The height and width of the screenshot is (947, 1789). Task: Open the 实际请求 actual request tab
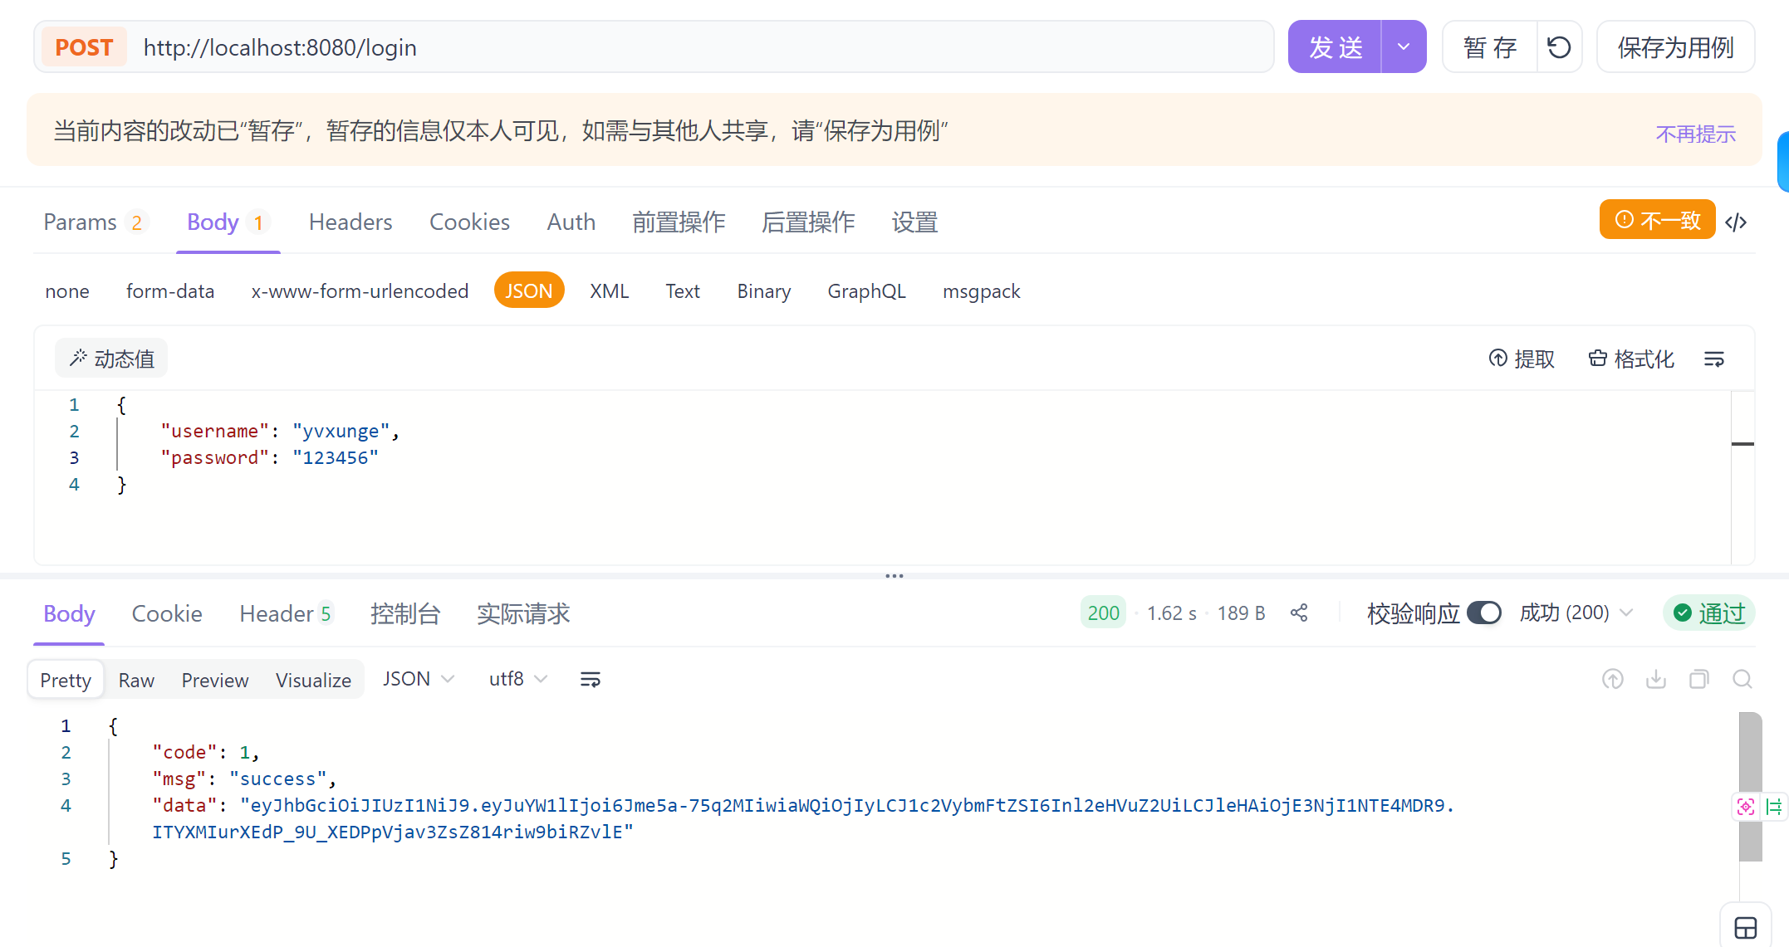[x=523, y=614]
